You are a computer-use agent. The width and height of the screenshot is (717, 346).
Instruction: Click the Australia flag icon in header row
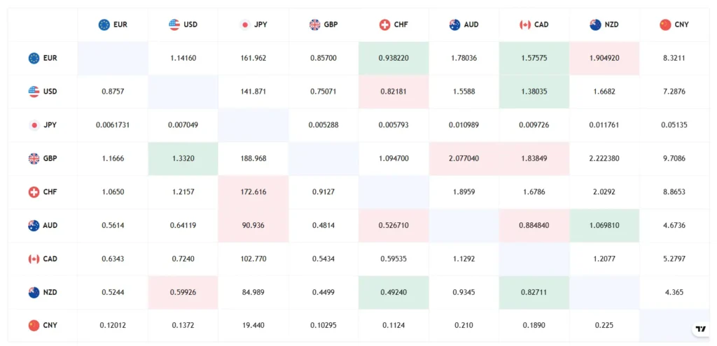pyautogui.click(x=454, y=24)
